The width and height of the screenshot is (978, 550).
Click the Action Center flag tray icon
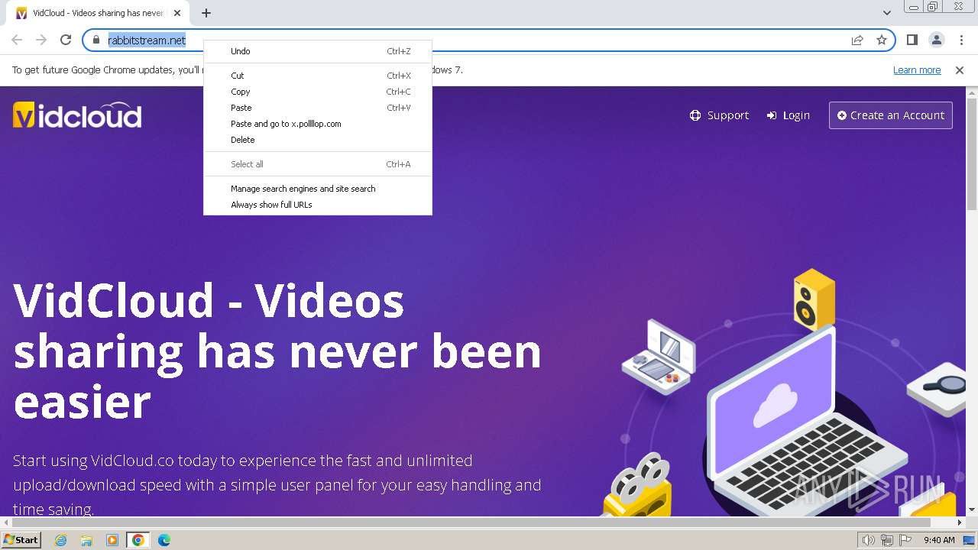click(x=905, y=540)
